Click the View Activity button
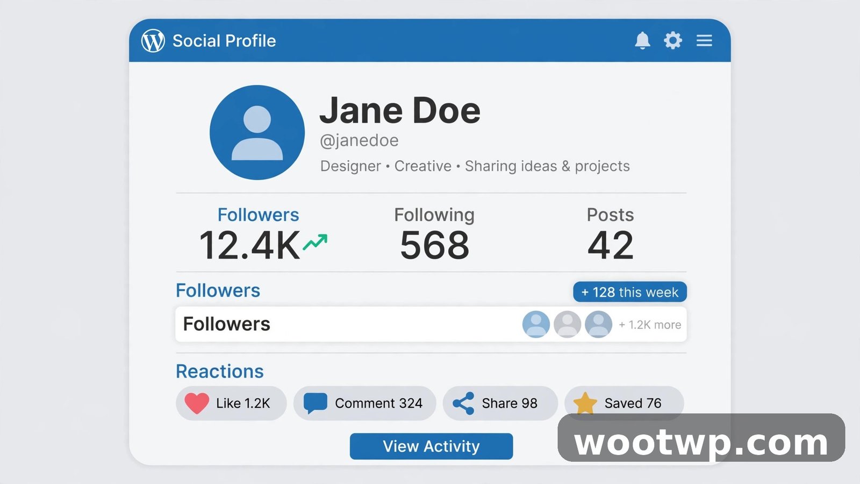Screen dimensions: 860x484 (431, 446)
